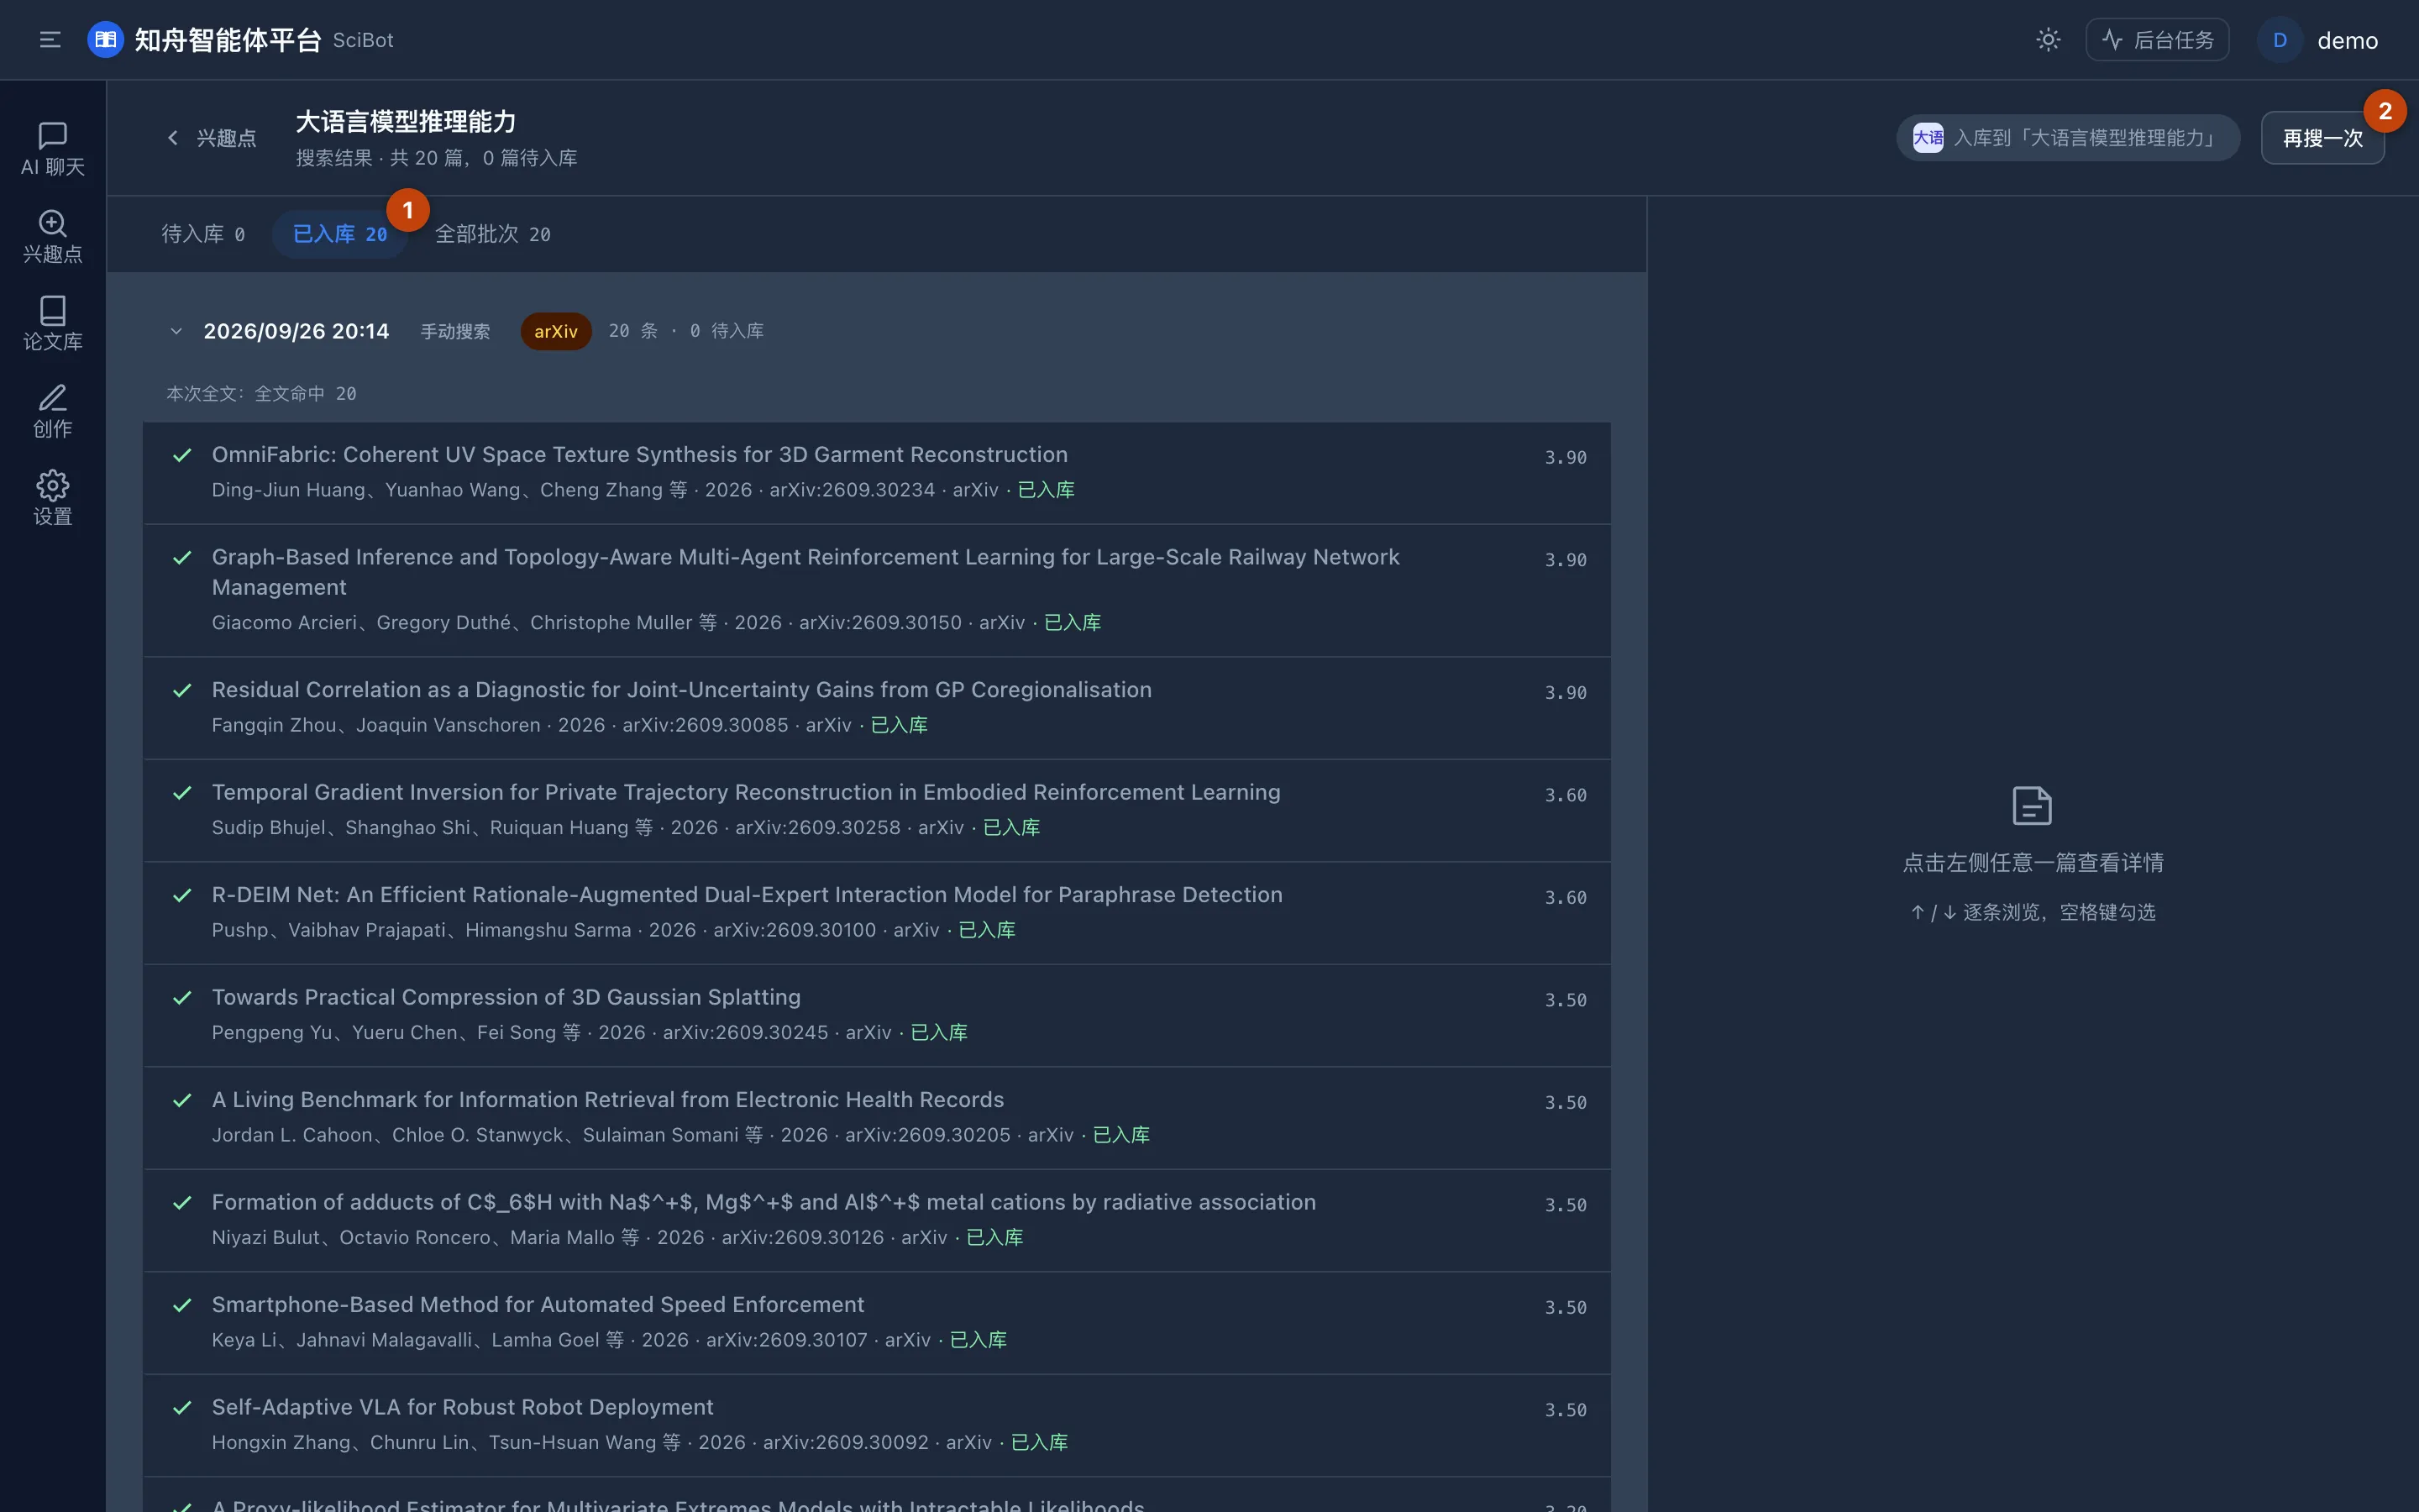Toggle checkmark for OmniFabric paper

click(182, 455)
